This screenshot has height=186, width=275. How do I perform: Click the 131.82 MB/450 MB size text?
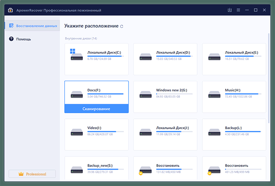pos(168,172)
